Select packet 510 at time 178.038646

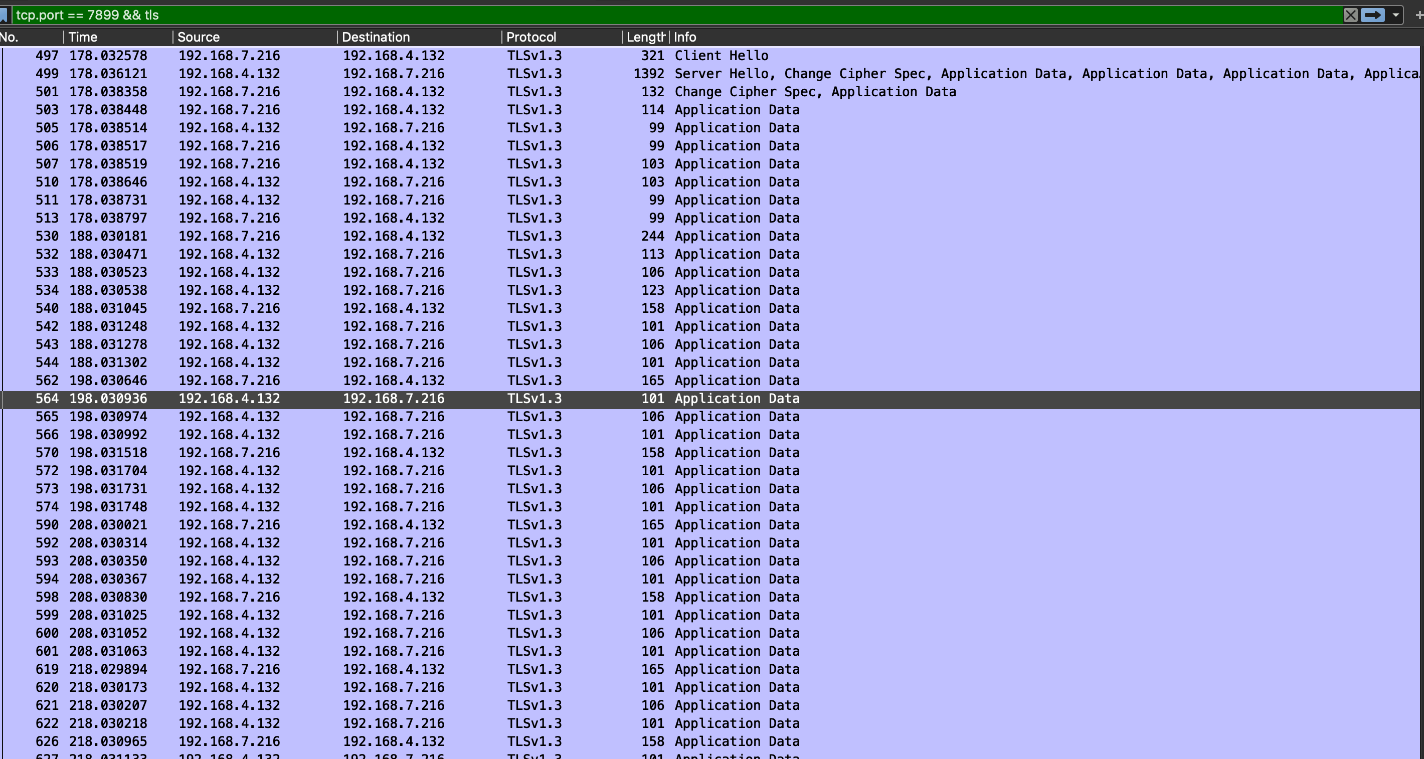tap(711, 182)
